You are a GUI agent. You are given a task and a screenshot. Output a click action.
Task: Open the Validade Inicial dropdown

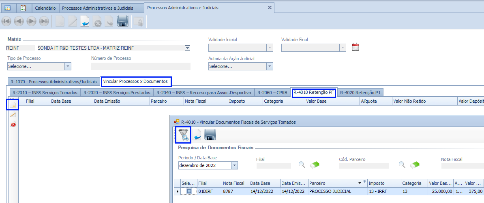pos(270,48)
